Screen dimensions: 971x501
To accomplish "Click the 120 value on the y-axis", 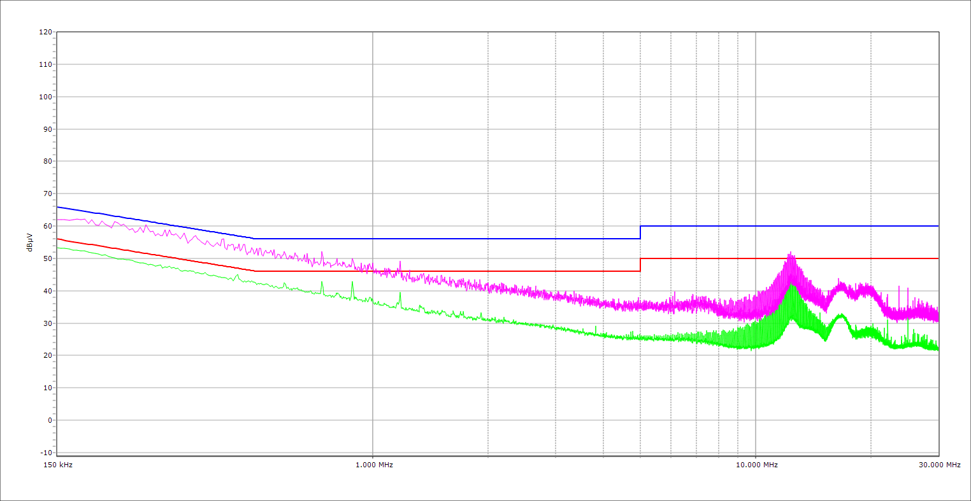I will tap(45, 32).
